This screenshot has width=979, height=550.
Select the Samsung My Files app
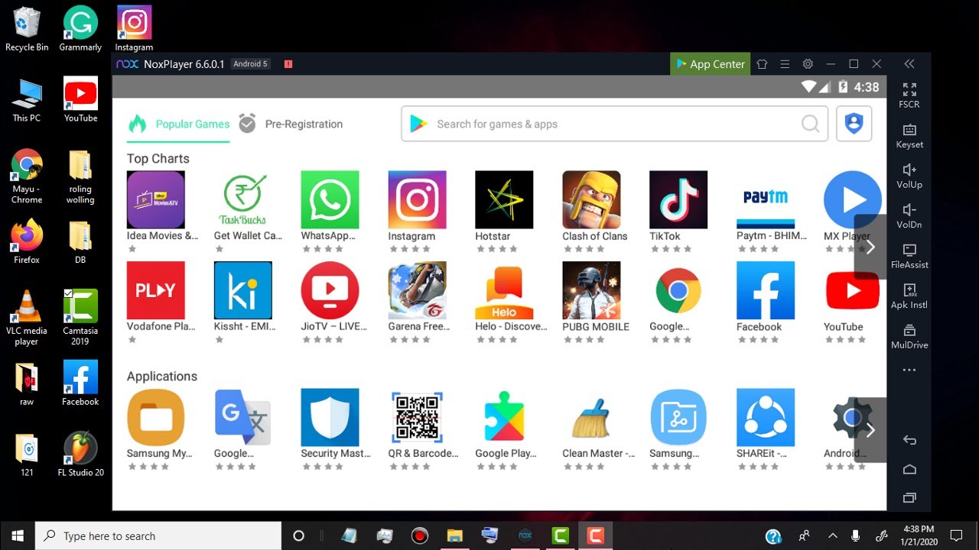155,417
